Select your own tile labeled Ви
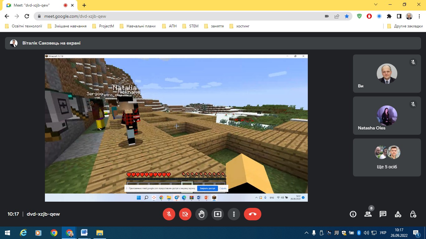This screenshot has width=426, height=239. (x=387, y=74)
